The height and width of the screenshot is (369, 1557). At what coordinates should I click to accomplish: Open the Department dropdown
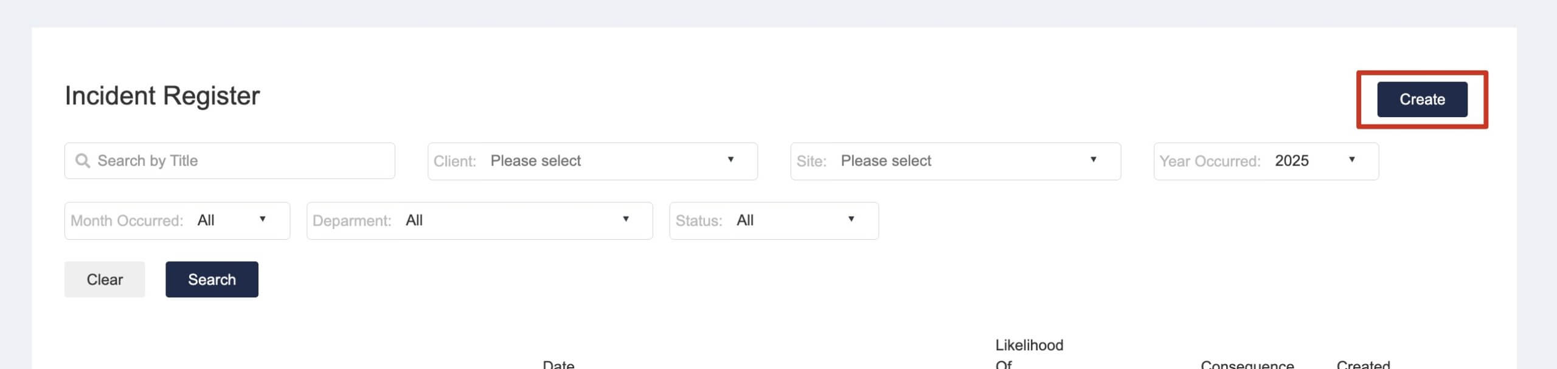(x=480, y=221)
